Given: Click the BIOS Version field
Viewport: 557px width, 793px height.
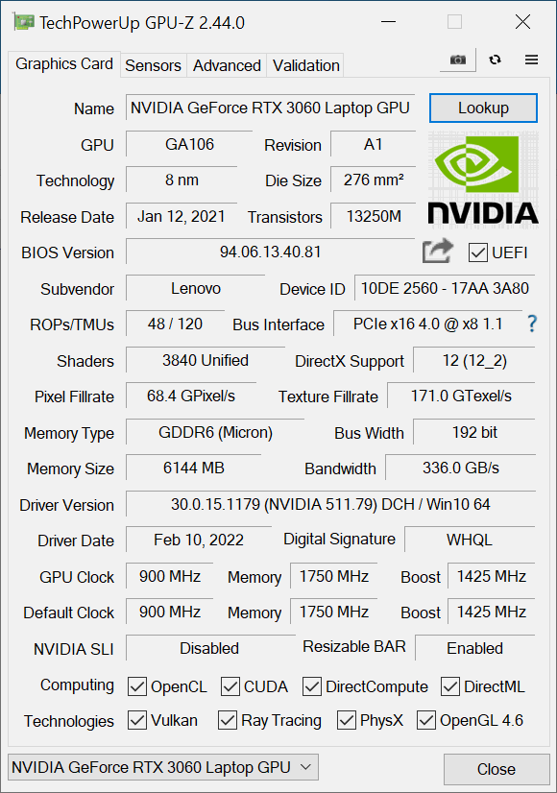Looking at the screenshot, I should (270, 252).
